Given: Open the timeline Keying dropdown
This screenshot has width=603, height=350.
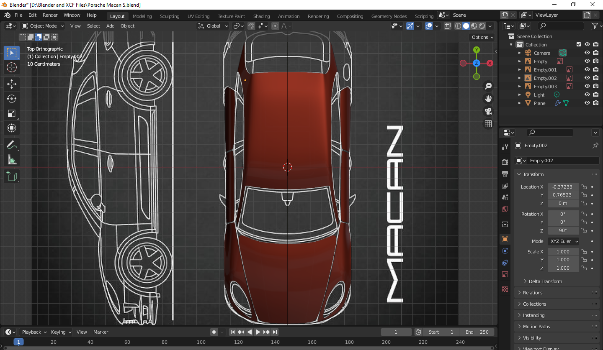Looking at the screenshot, I should click(x=61, y=332).
